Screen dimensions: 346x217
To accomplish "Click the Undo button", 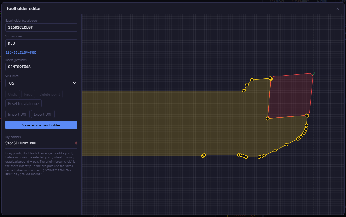I will [x=12, y=94].
